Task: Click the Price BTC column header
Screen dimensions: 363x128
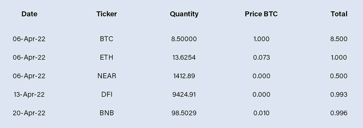Action: coord(261,14)
